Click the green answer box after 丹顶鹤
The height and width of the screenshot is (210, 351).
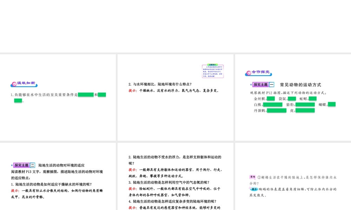coord(277,111)
